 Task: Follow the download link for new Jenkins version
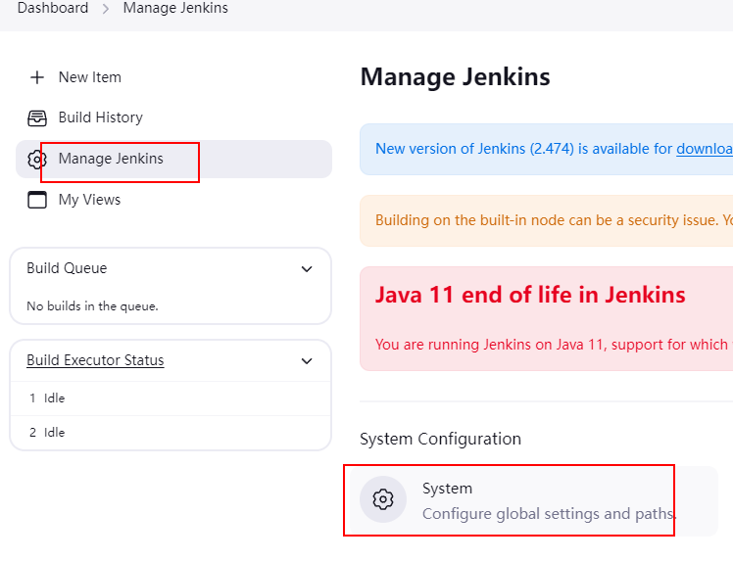point(705,149)
